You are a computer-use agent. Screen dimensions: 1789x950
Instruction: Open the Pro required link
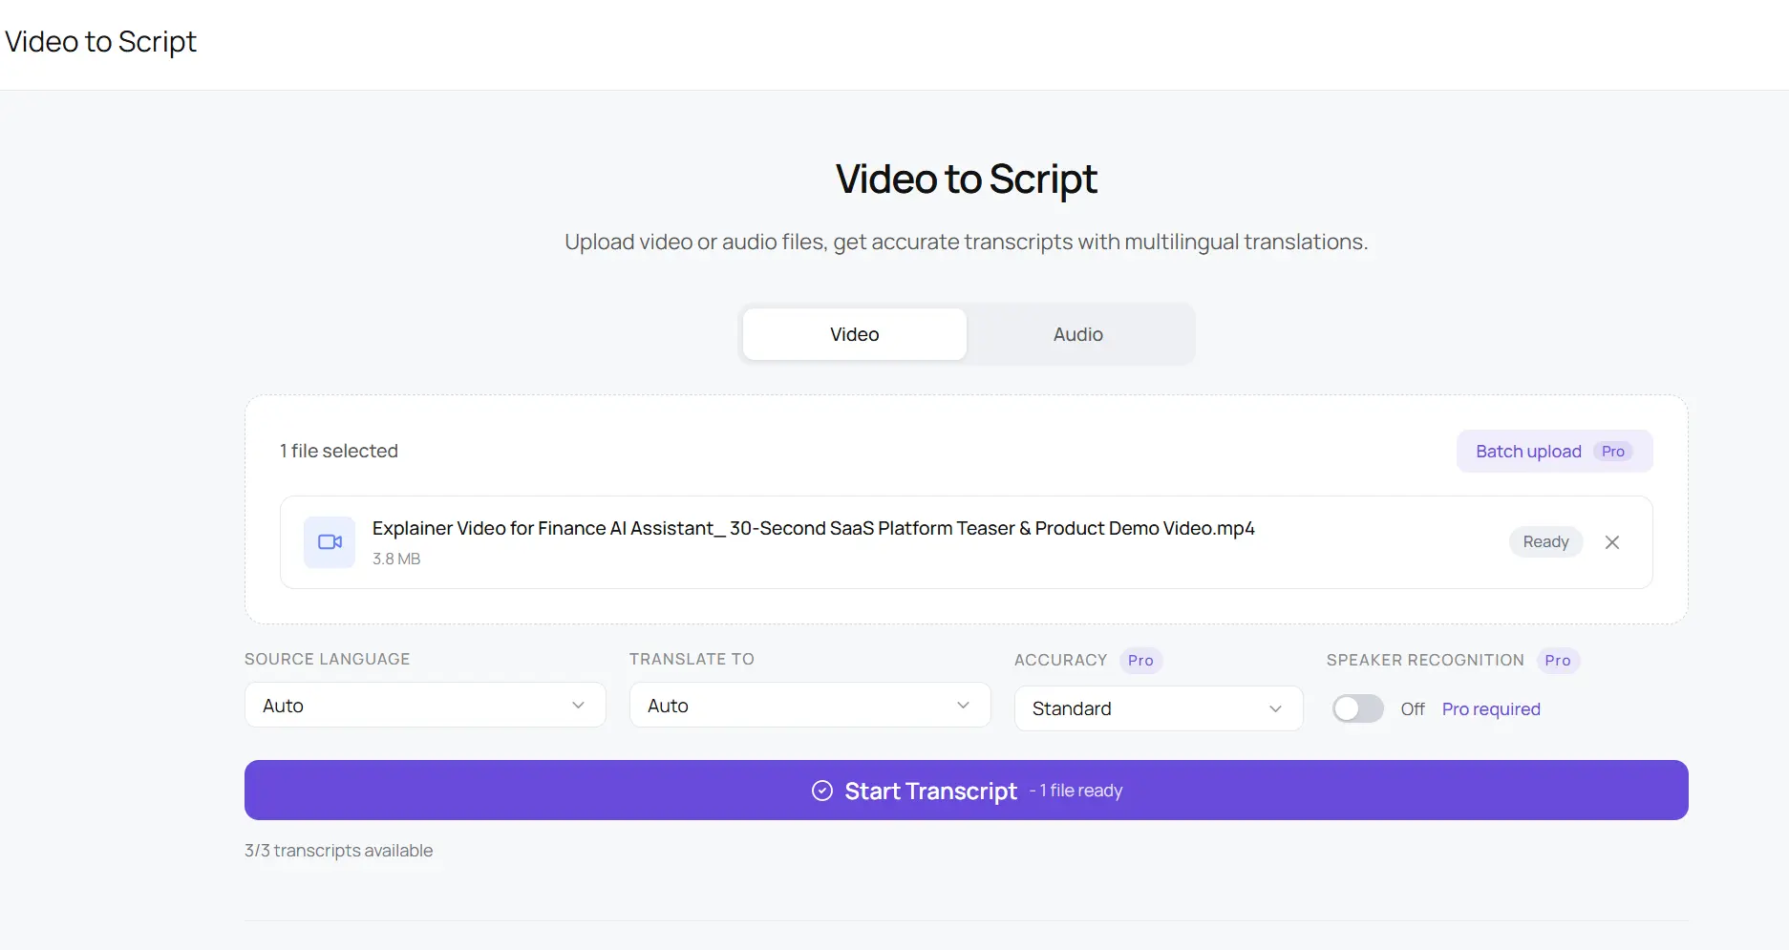tap(1490, 708)
